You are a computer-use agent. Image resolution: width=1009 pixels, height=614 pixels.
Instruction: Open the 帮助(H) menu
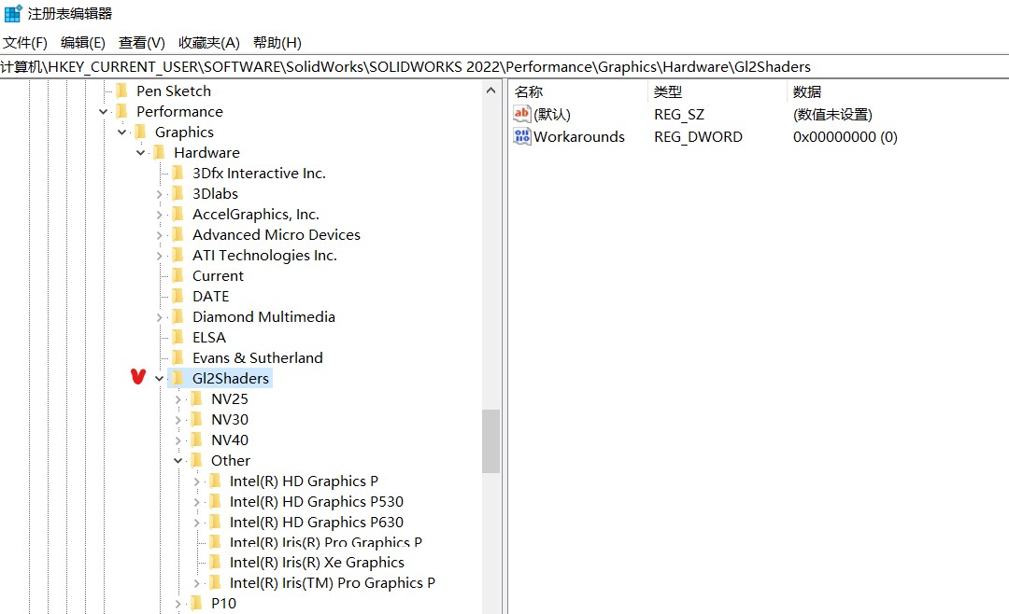(277, 42)
